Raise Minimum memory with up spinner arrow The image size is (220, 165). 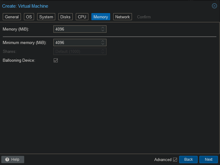coord(103,41)
